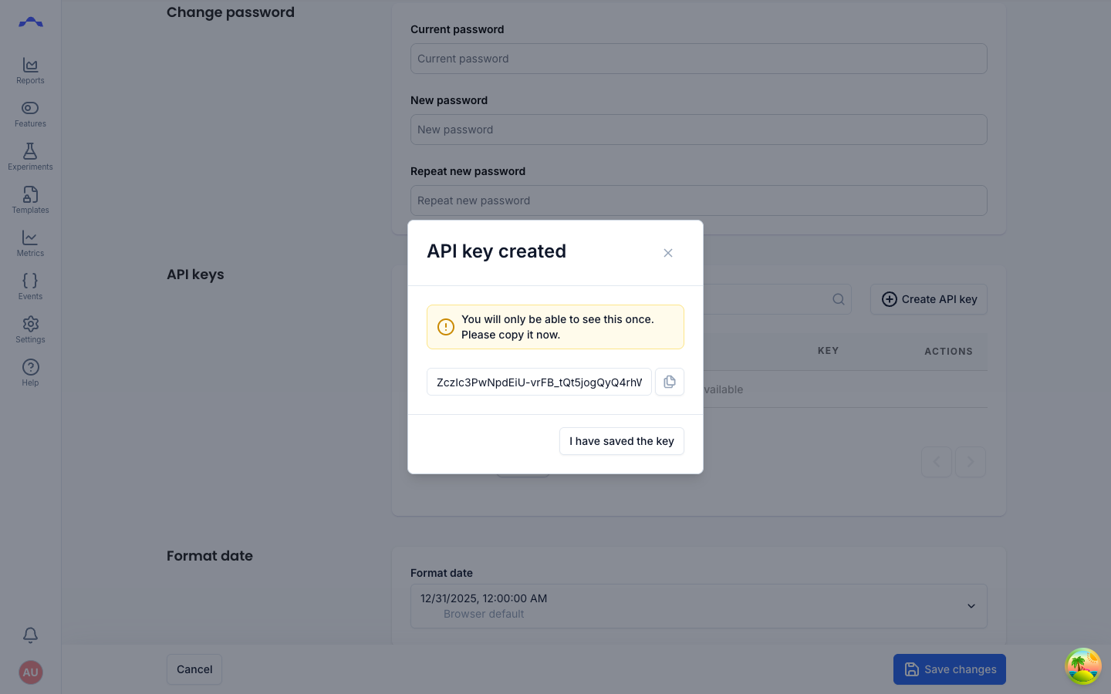Click the warning icon in the yellow notice

pos(446,327)
